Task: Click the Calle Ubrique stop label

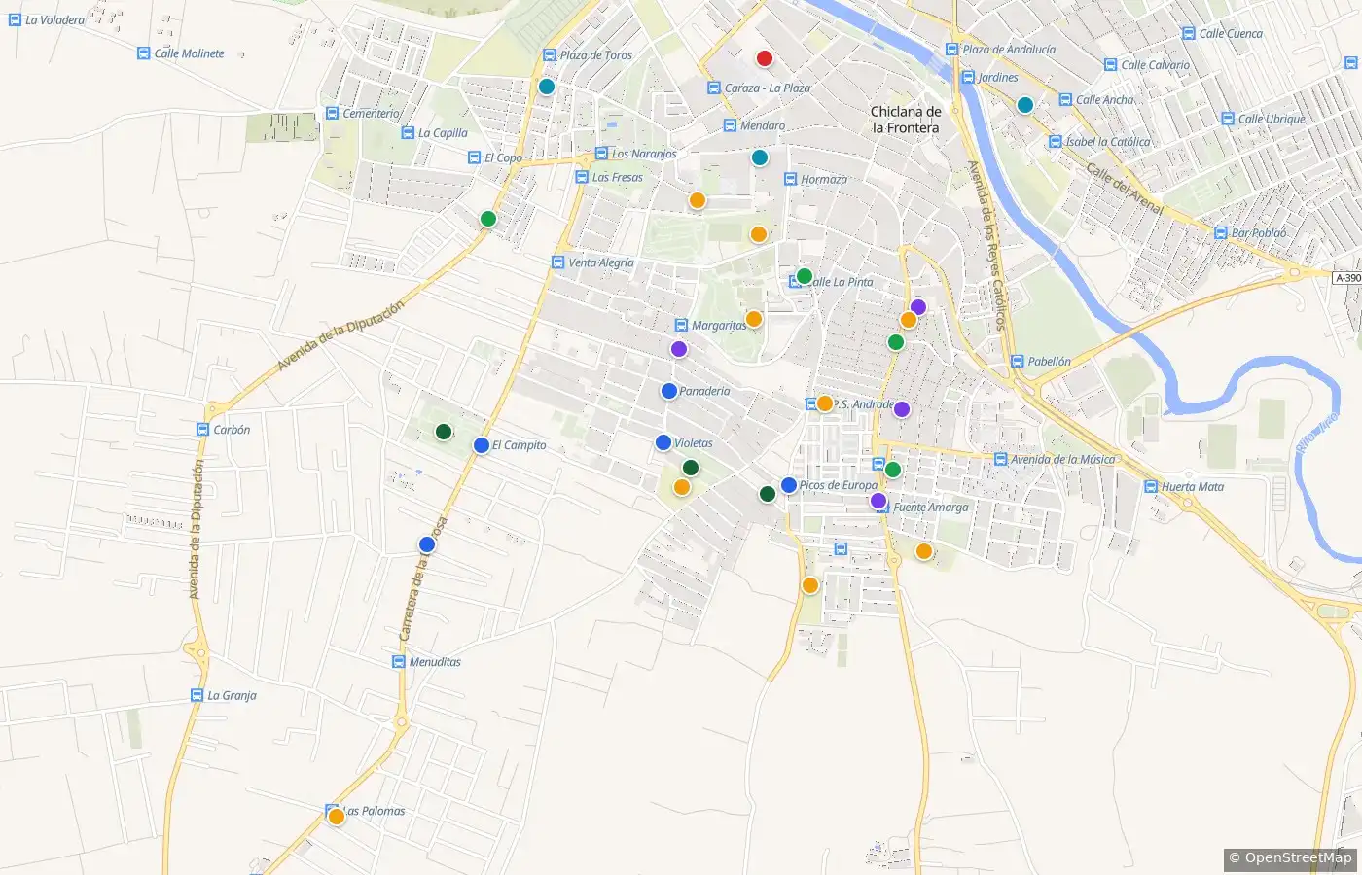Action: tap(1272, 119)
